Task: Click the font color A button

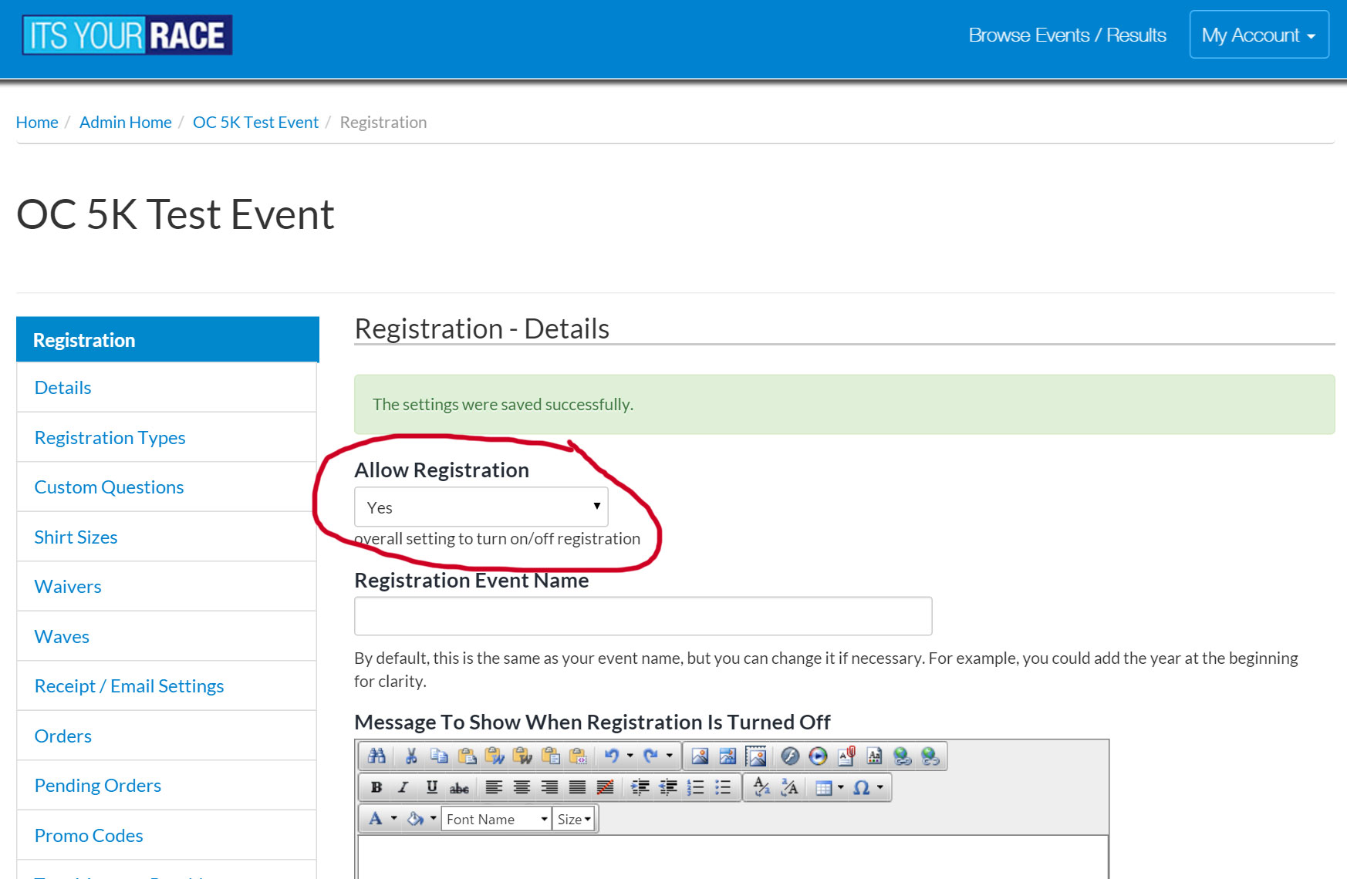Action: tap(376, 819)
